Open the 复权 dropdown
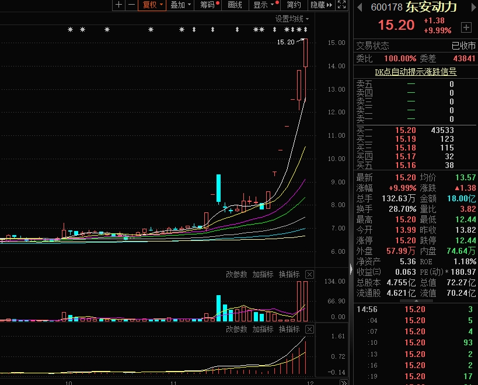The height and width of the screenshot is (385, 478). [152, 5]
